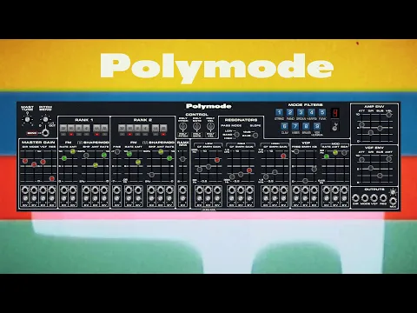Select Mode Filter 7 Vibes button
This screenshot has height=313, width=417.
[x=295, y=126]
